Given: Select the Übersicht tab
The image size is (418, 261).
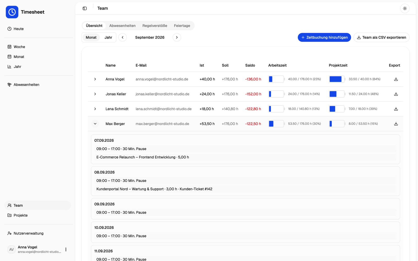Looking at the screenshot, I should coord(94,26).
